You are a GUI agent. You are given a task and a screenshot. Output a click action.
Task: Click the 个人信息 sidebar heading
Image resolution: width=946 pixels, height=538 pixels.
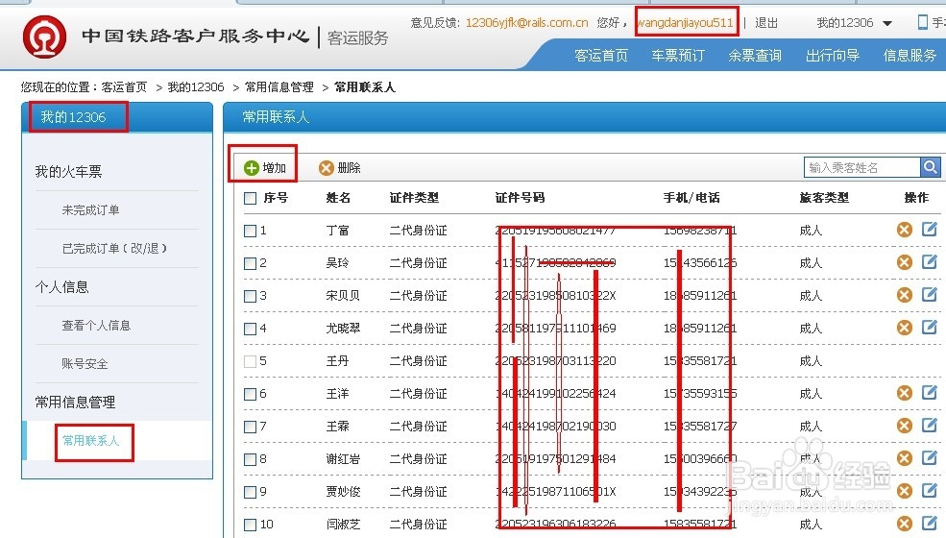tap(61, 287)
